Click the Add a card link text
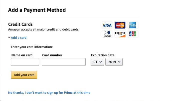The image size is (191, 101). 19,38
